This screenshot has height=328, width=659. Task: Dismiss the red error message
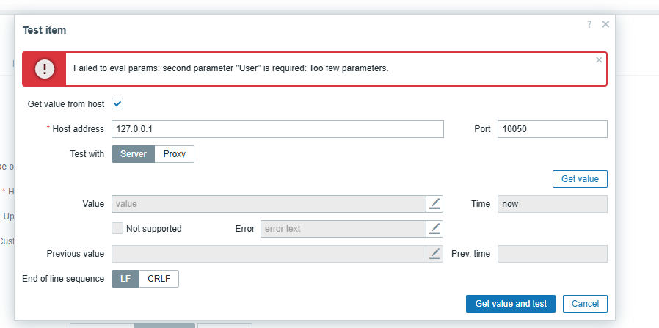(x=599, y=60)
